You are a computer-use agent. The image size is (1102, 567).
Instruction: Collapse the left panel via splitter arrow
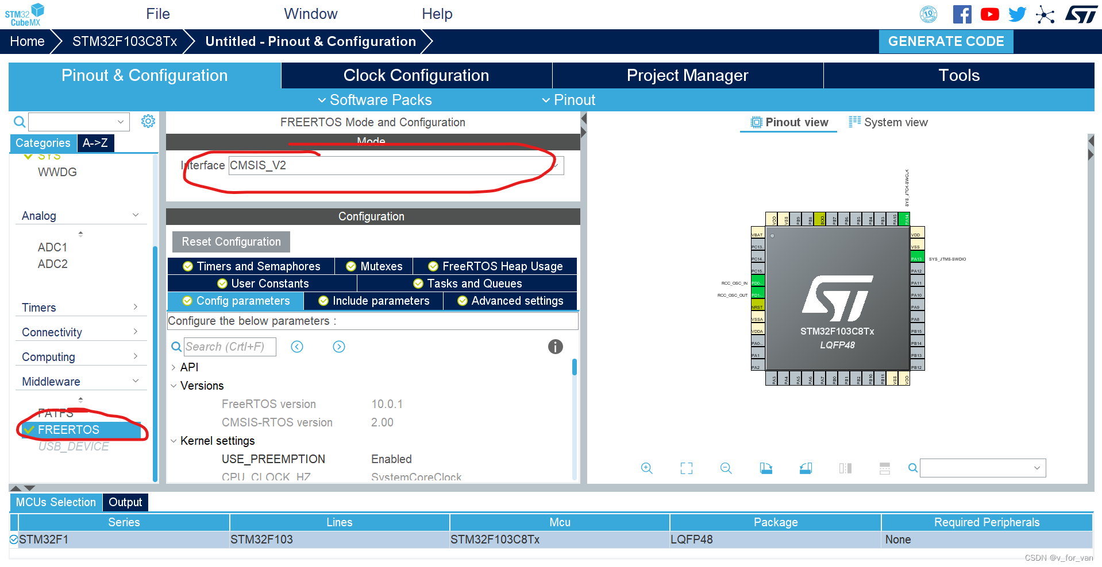(x=583, y=119)
